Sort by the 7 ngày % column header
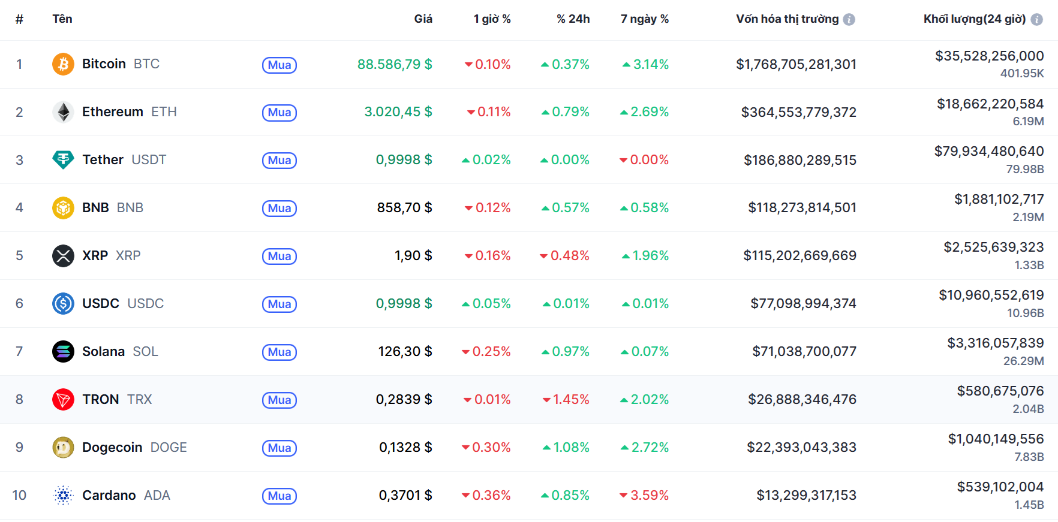 pyautogui.click(x=645, y=19)
